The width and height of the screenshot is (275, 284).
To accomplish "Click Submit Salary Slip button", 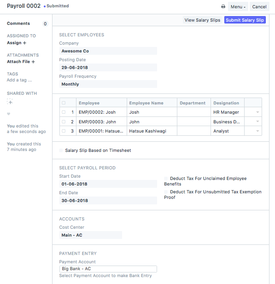I will click(x=245, y=20).
